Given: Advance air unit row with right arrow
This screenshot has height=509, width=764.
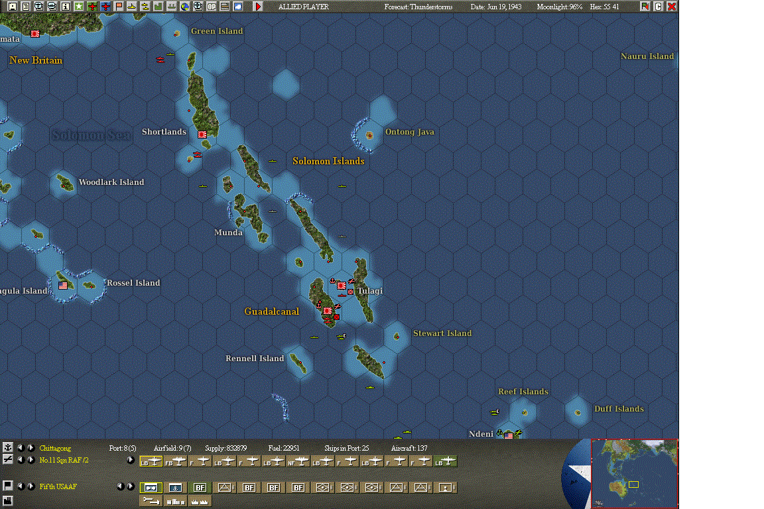Looking at the screenshot, I should click(130, 460).
